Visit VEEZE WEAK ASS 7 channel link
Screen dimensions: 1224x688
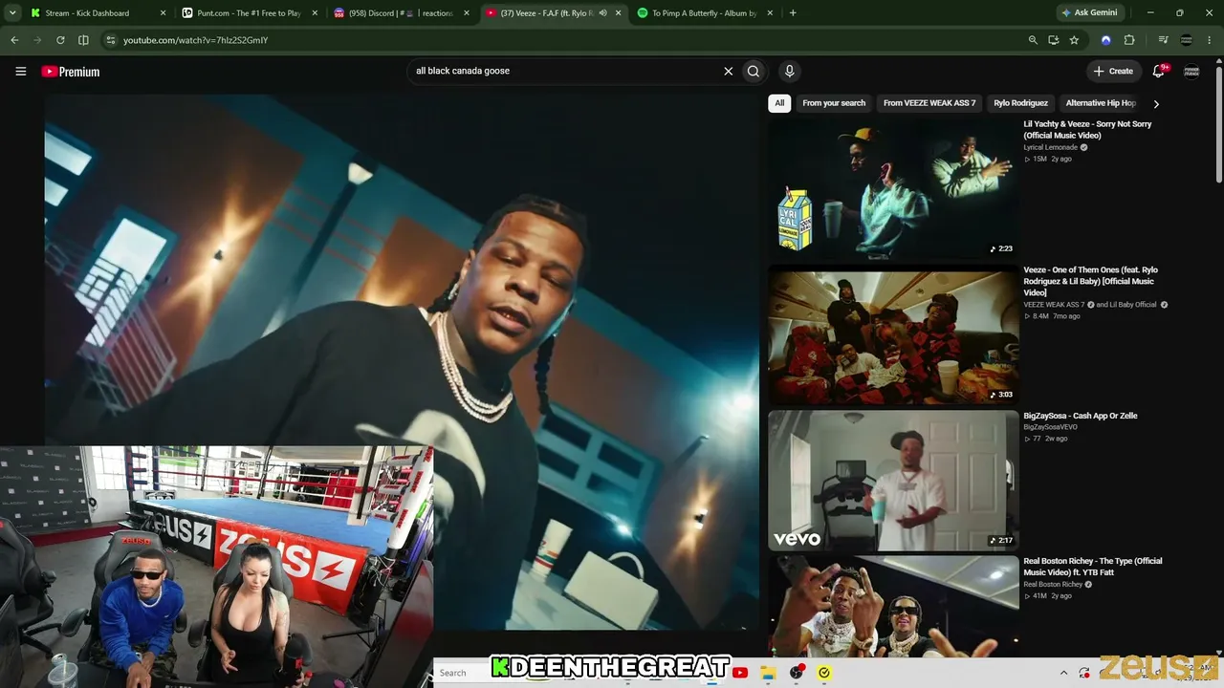[x=1054, y=305]
